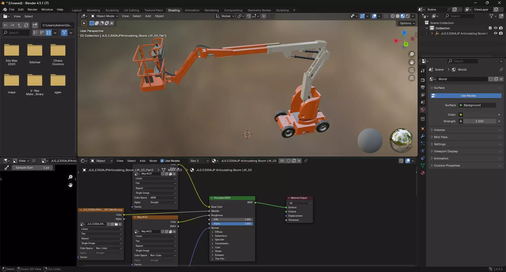Image resolution: width=506 pixels, height=272 pixels.
Task: Expand JLG E300AJP object in outliner
Action: [x=432, y=33]
